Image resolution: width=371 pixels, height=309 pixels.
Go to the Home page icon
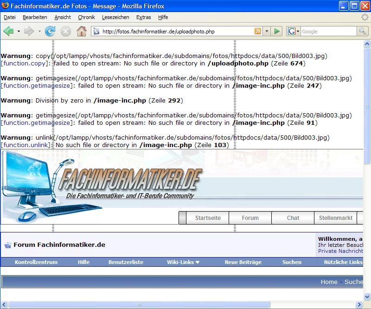[82, 31]
